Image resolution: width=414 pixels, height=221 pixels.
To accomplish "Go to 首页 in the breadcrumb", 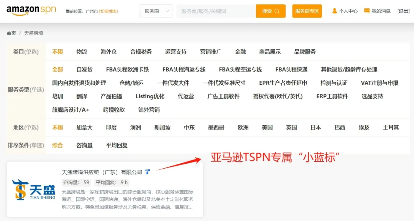I will click(11, 33).
